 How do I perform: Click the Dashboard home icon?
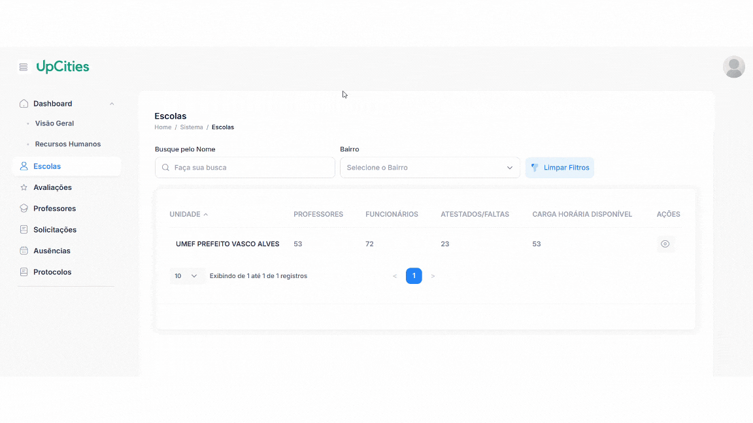[x=24, y=104]
